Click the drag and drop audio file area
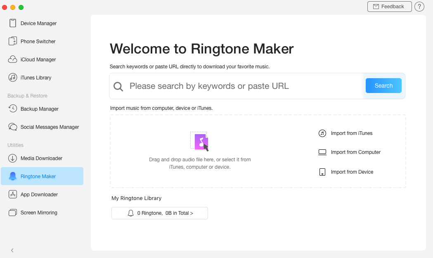 point(200,151)
